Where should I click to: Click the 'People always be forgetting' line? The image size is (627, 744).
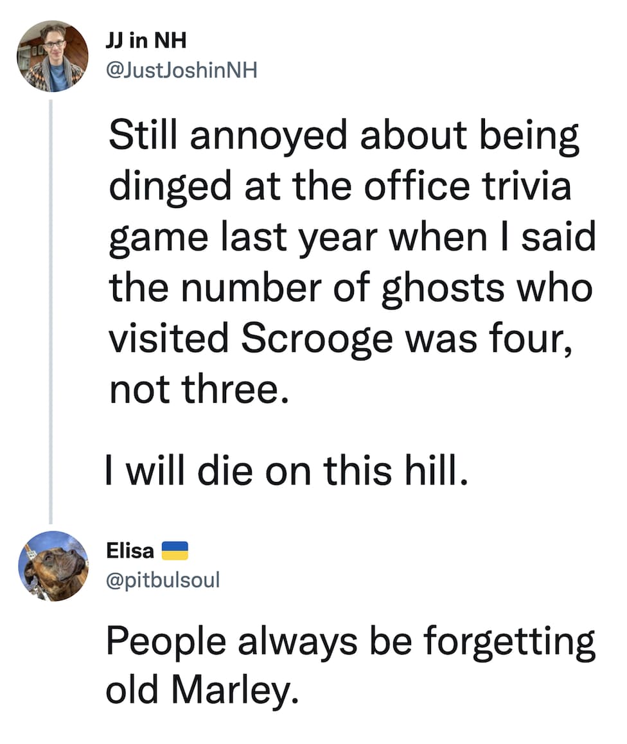pos(350,641)
